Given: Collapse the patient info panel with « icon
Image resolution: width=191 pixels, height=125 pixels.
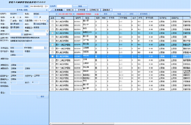Looking at the screenshot, I should 47,10.
